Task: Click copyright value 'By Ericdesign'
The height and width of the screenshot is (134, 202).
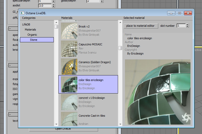Action: [135, 53]
